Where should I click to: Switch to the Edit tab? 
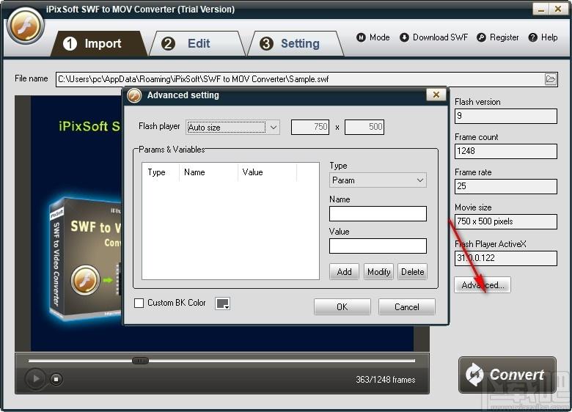[197, 44]
